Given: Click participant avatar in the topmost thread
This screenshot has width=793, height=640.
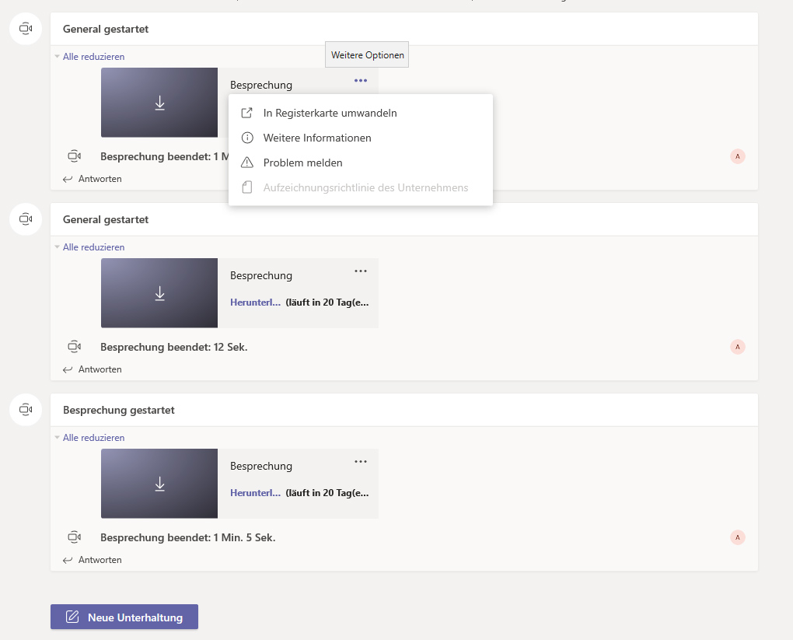Looking at the screenshot, I should pos(737,156).
